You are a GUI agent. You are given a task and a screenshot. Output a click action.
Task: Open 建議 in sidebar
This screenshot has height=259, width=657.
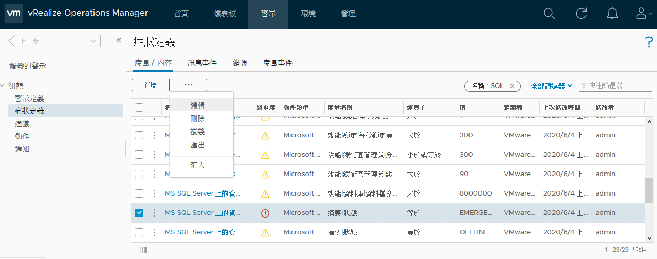click(22, 124)
